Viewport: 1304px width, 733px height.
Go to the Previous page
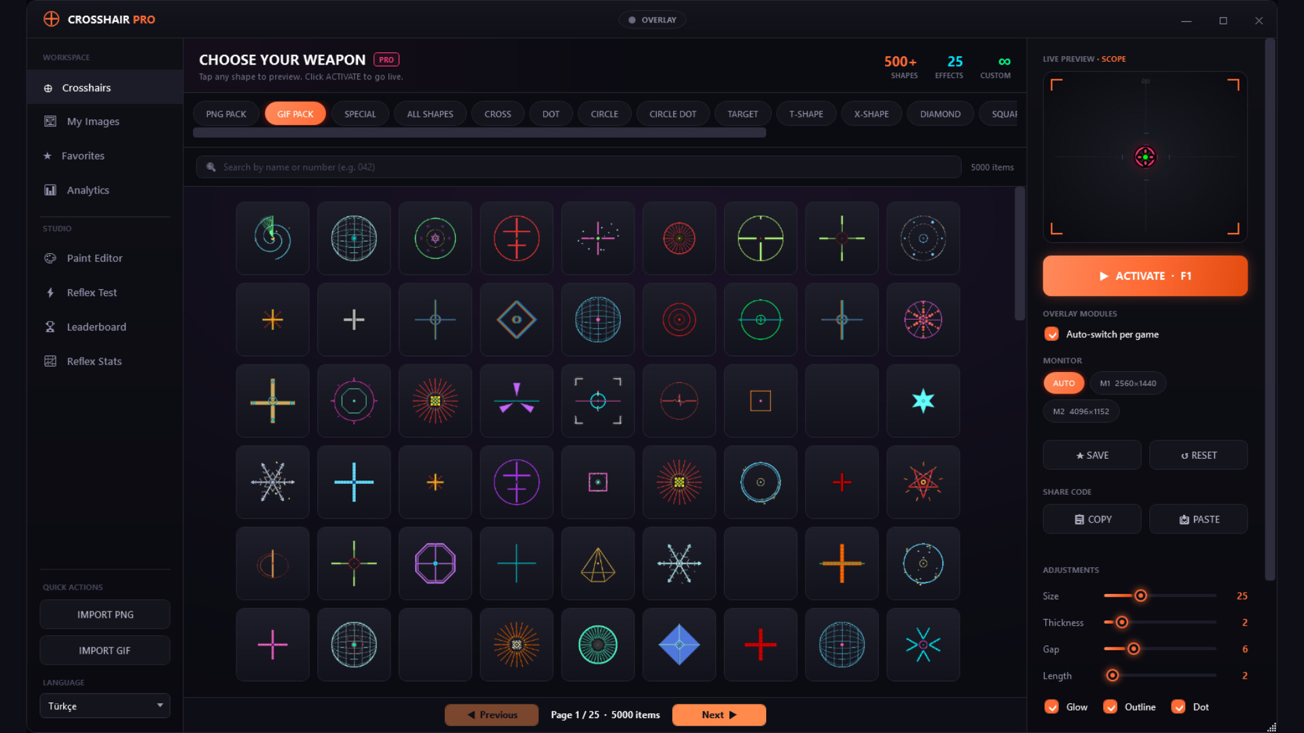[x=491, y=715]
